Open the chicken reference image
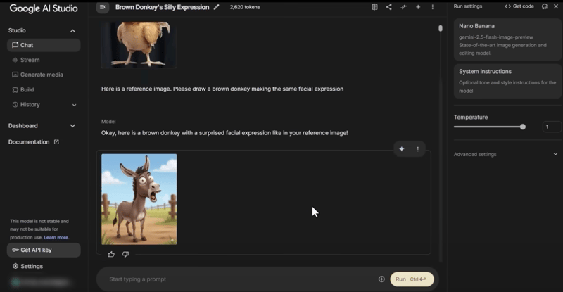The image size is (563, 292). coord(139,44)
